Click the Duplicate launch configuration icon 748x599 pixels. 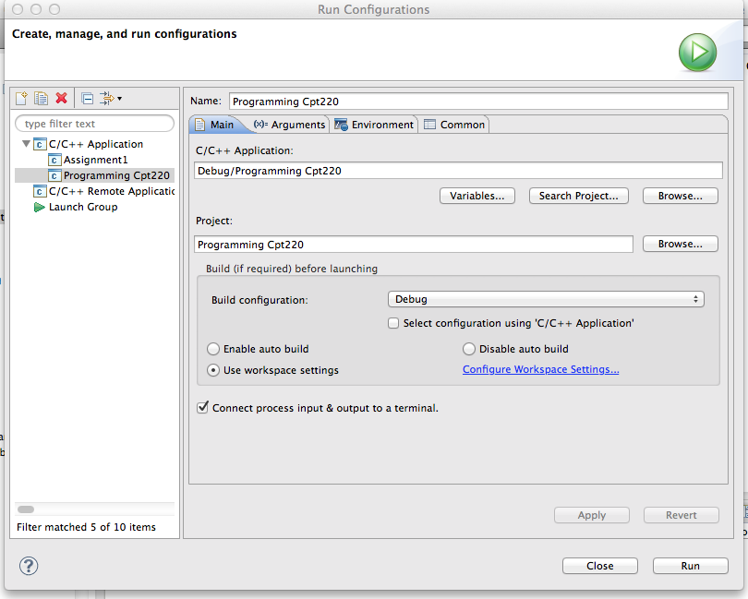[41, 98]
